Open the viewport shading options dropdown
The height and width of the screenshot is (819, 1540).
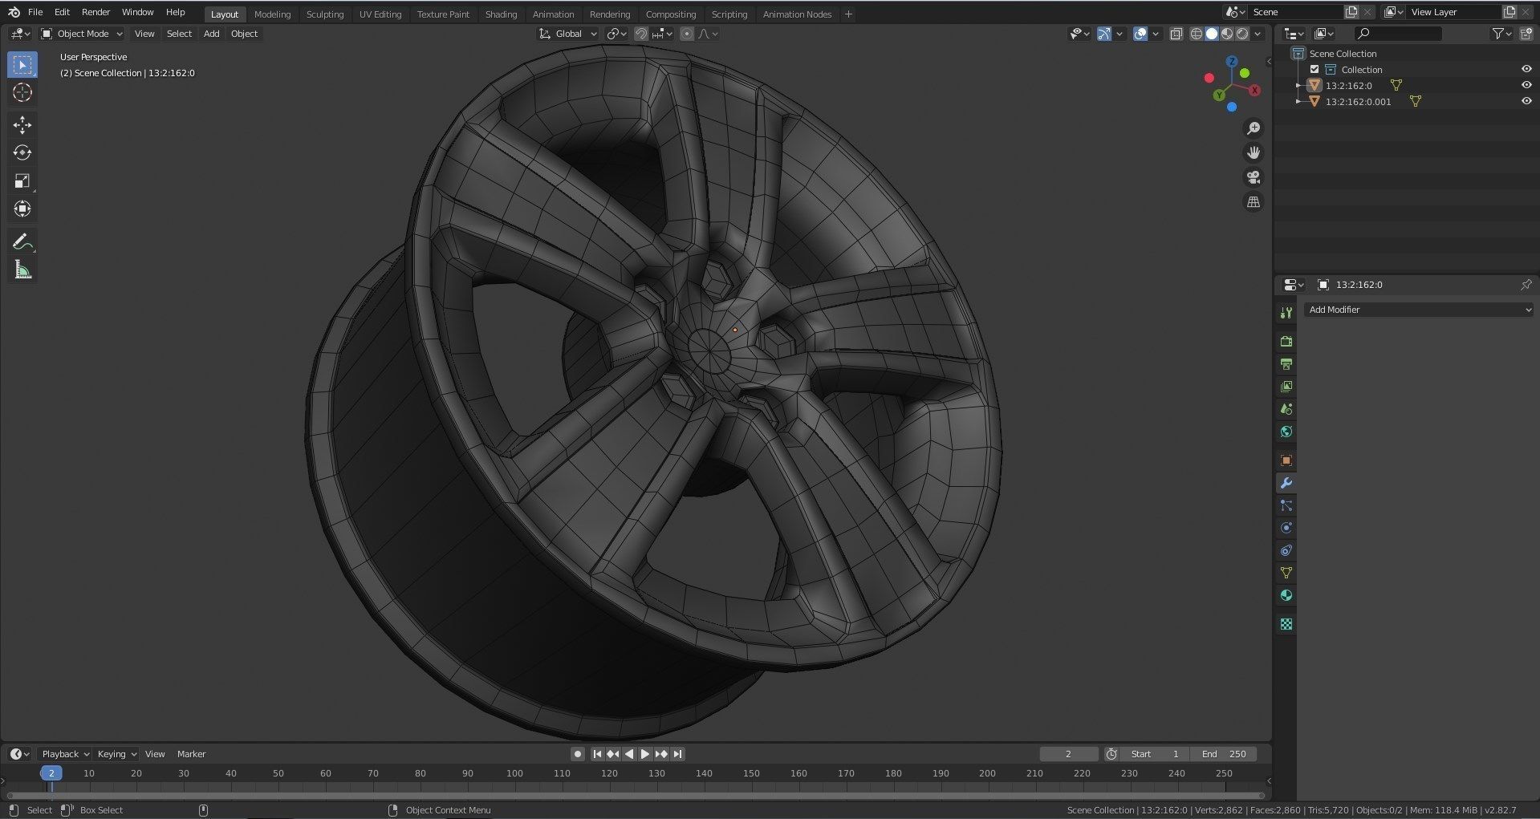1258,34
